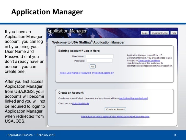Click slide number 12 in the footer

coord(175,135)
